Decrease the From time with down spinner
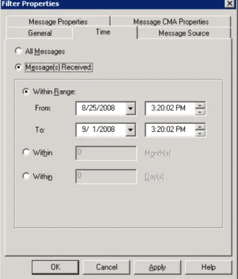The image size is (238, 279). 200,111
